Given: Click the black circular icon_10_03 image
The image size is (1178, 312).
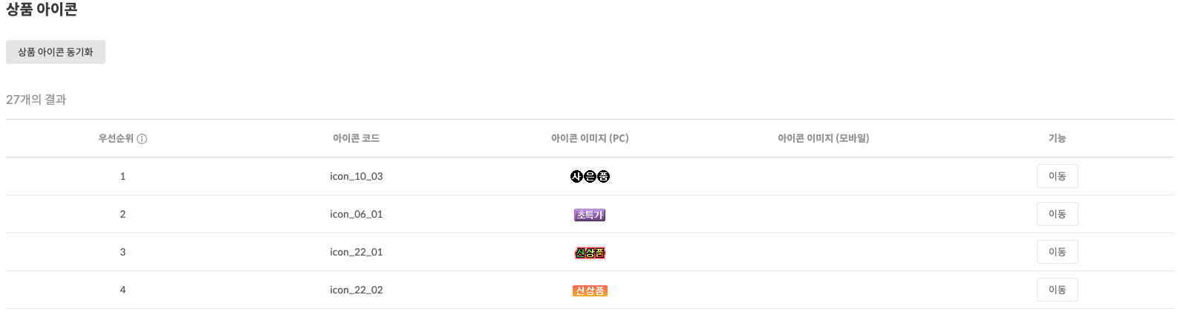Looking at the screenshot, I should click(590, 176).
